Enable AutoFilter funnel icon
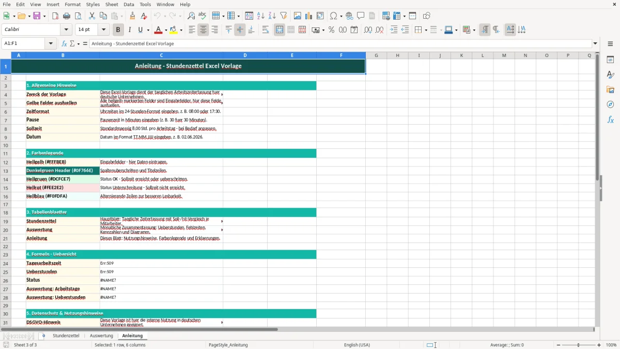The height and width of the screenshot is (349, 620). click(284, 16)
